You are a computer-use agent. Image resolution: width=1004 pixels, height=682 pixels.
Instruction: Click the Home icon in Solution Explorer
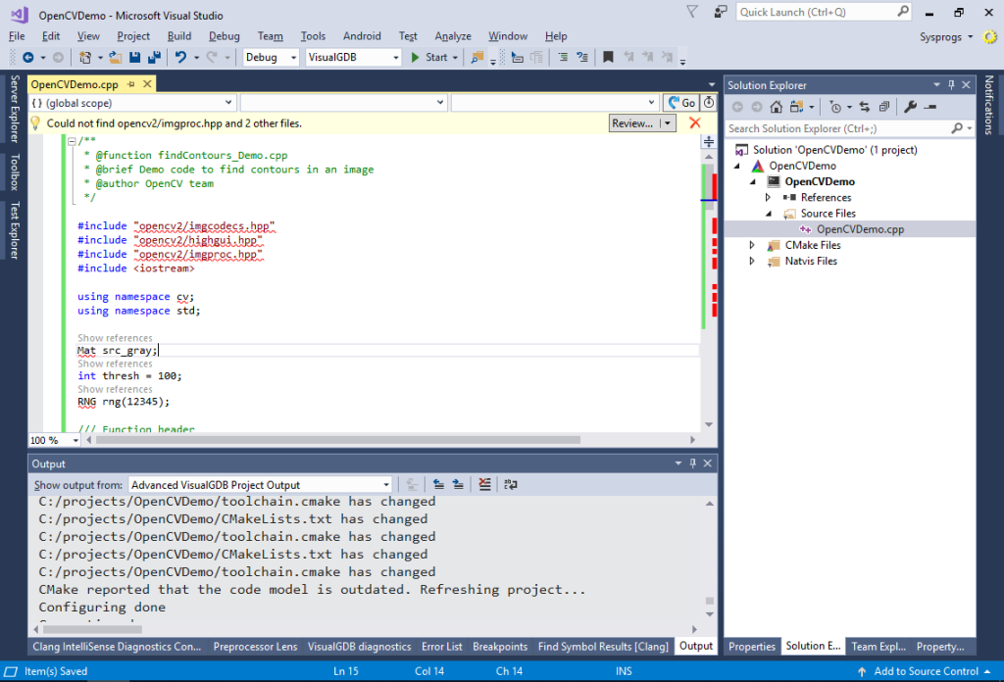[778, 106]
